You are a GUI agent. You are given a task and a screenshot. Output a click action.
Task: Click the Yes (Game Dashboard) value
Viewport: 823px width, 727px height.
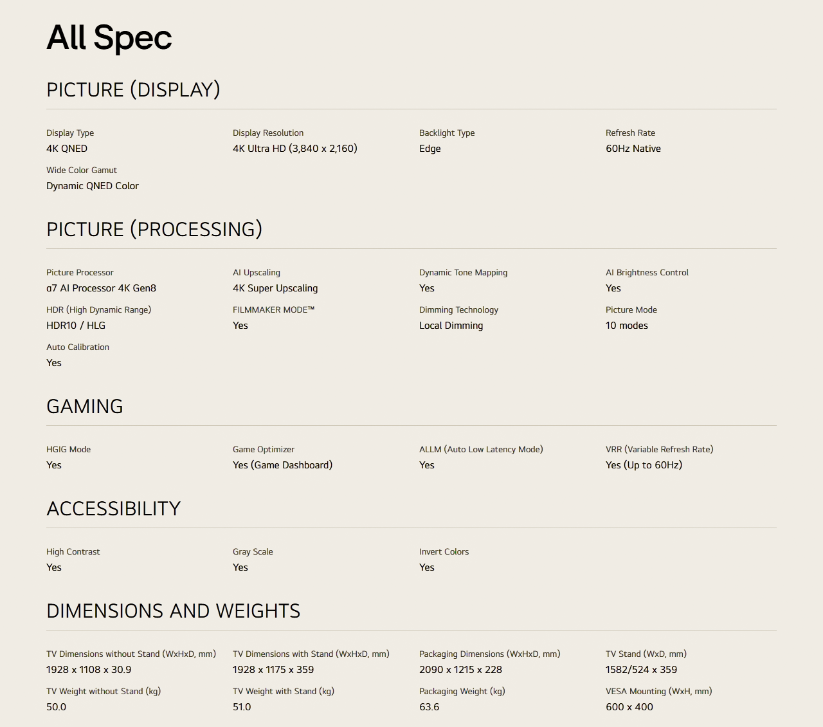click(282, 465)
